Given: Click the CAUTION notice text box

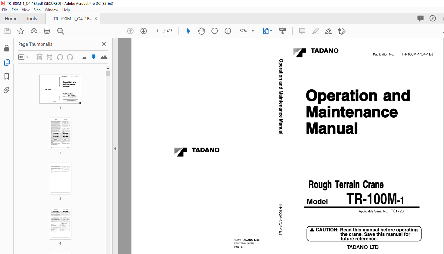Looking at the screenshot, I should [x=364, y=234].
